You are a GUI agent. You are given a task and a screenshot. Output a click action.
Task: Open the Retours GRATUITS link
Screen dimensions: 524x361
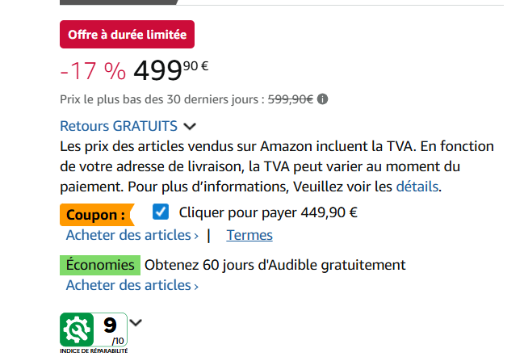pyautogui.click(x=119, y=126)
